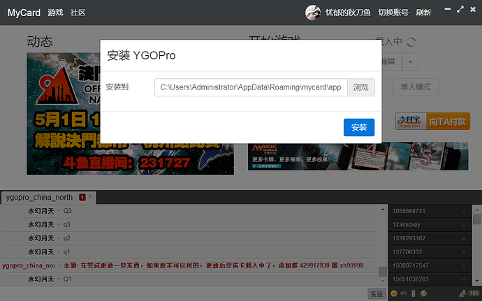
Task: Click the blue 安装 install button
Action: point(359,127)
